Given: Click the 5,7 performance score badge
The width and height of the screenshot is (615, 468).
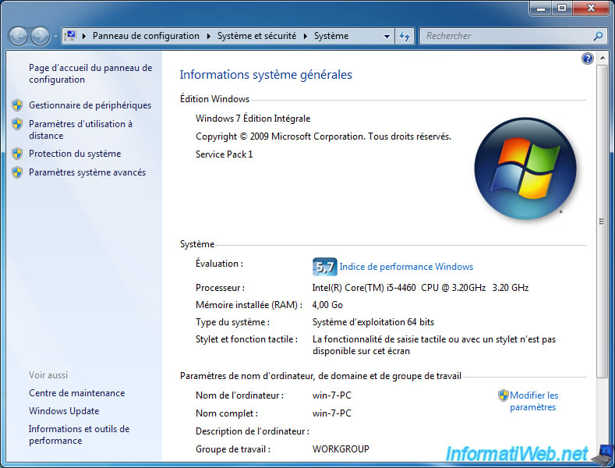Looking at the screenshot, I should point(324,267).
